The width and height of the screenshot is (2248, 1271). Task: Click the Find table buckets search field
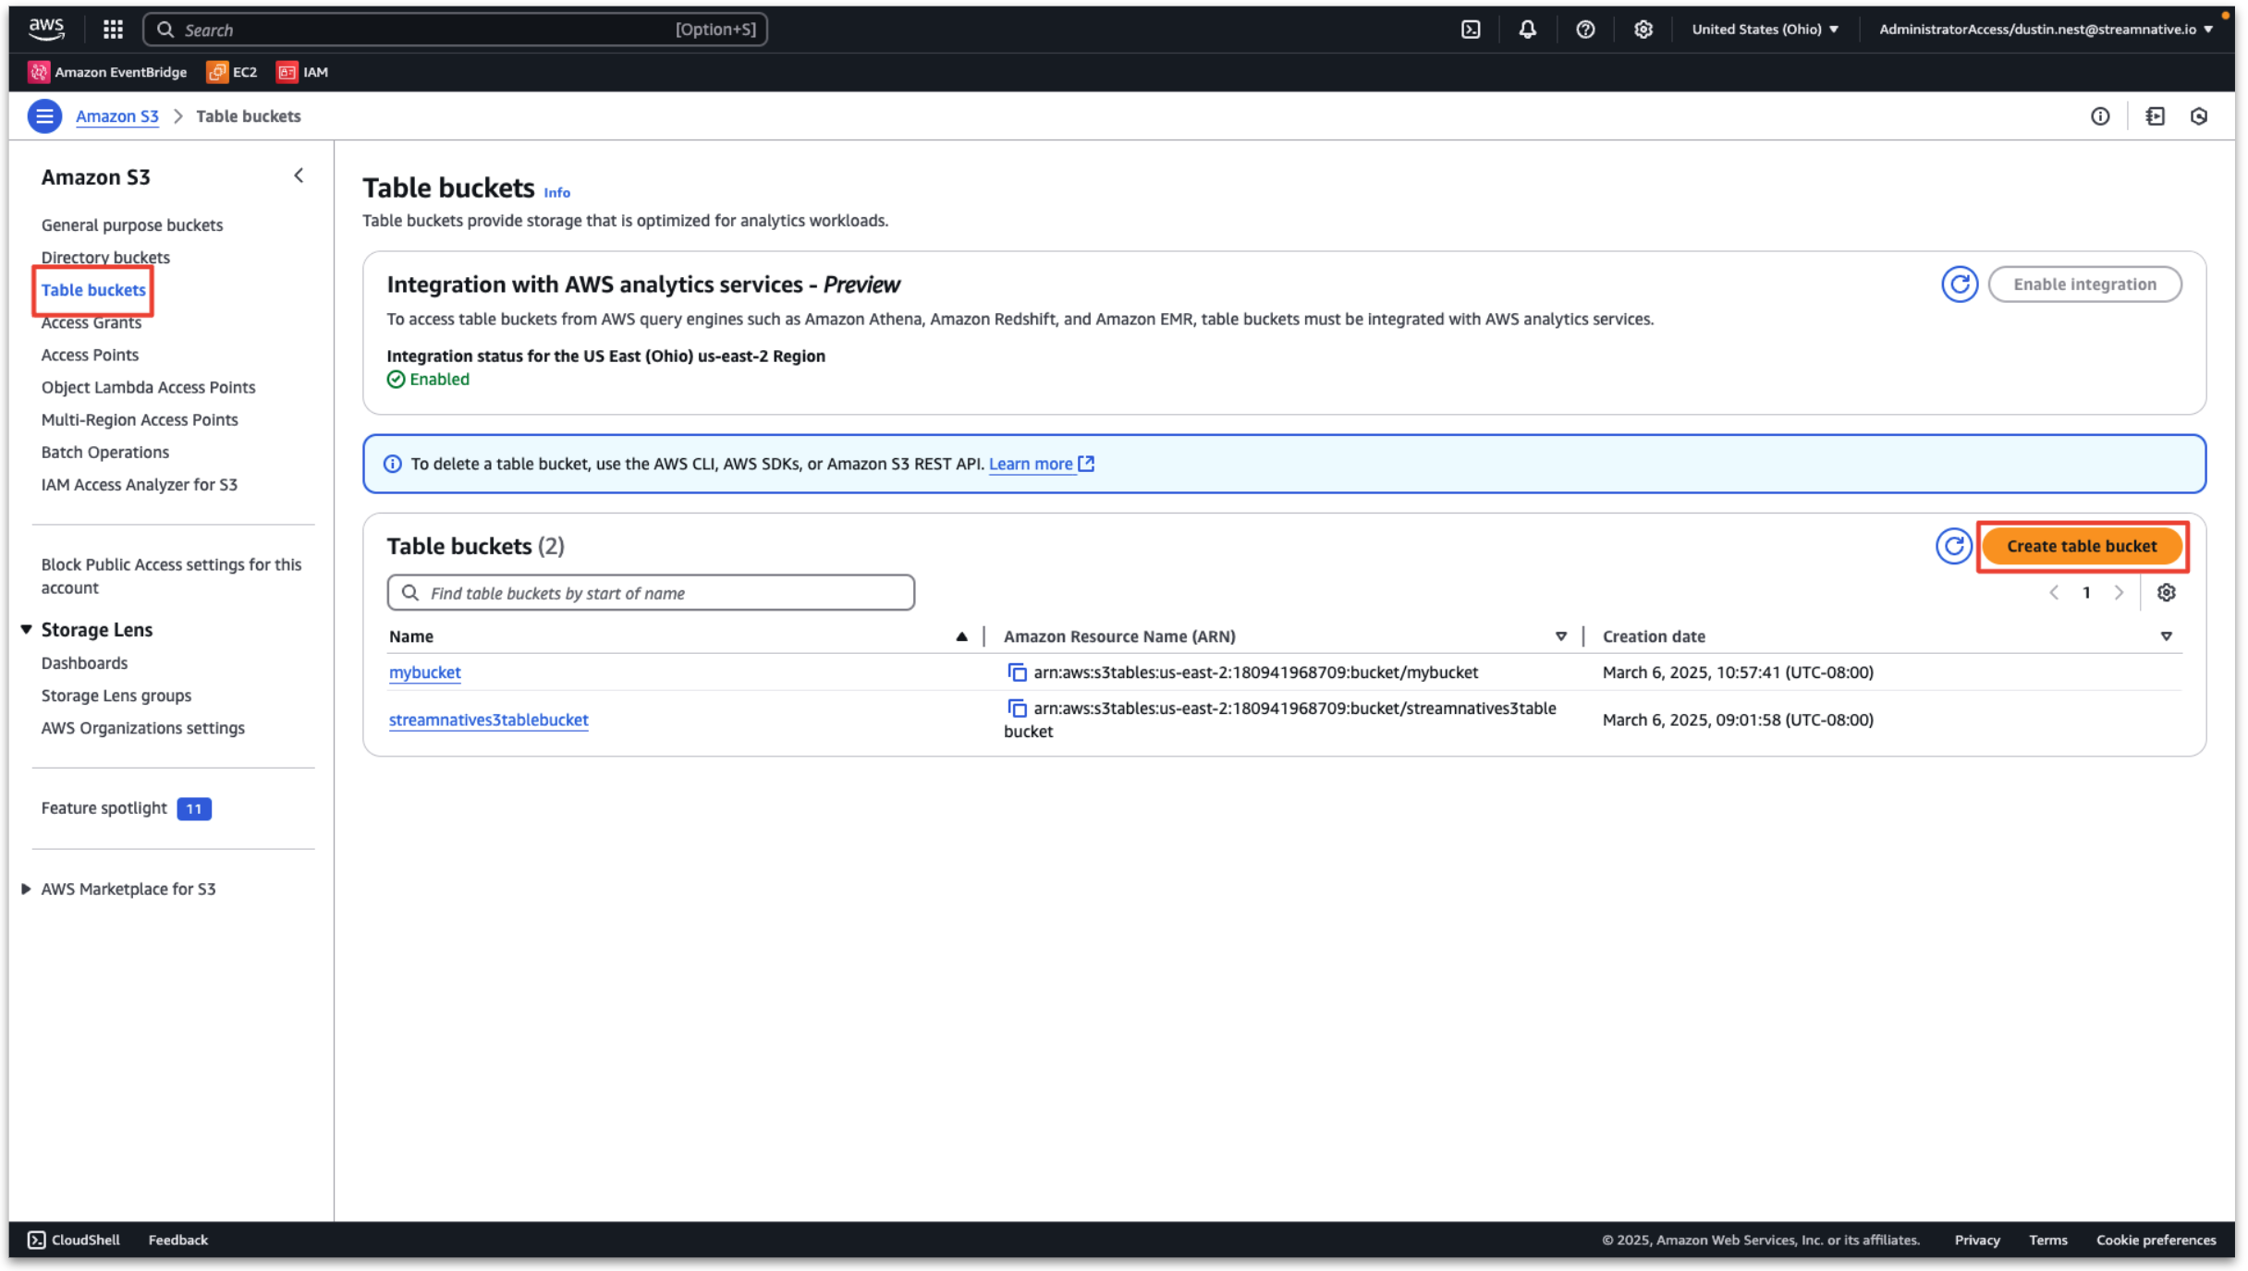pos(651,593)
